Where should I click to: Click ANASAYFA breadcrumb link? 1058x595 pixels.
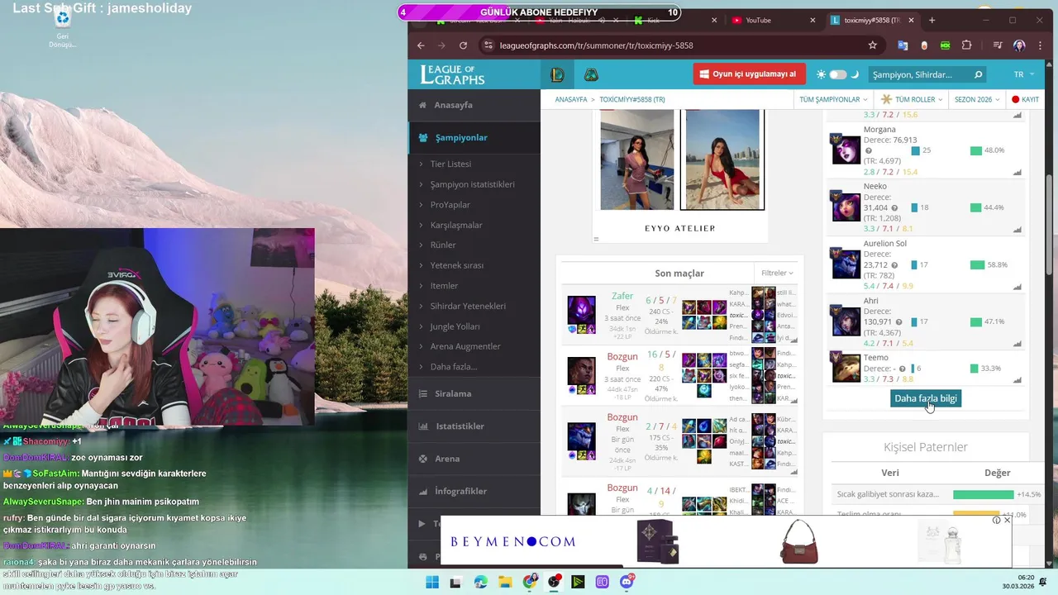click(571, 99)
